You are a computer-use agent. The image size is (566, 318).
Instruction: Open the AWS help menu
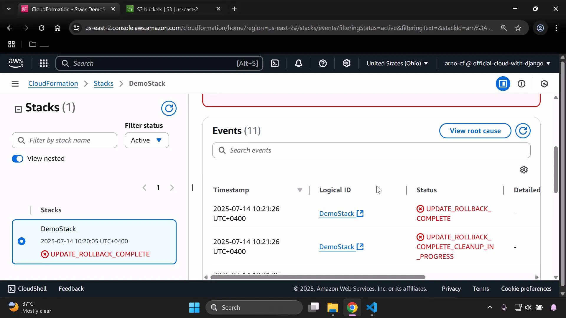323,63
